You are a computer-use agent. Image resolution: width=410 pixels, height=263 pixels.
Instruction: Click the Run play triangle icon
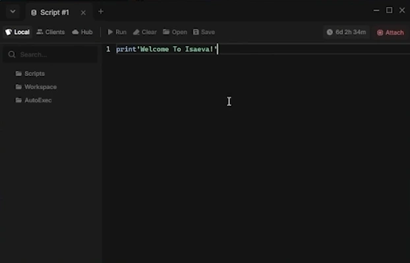(110, 32)
